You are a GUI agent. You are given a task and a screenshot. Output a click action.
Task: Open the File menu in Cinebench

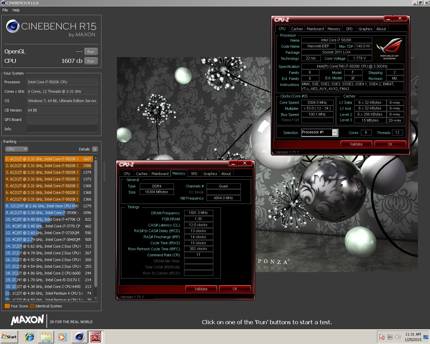tap(5, 10)
